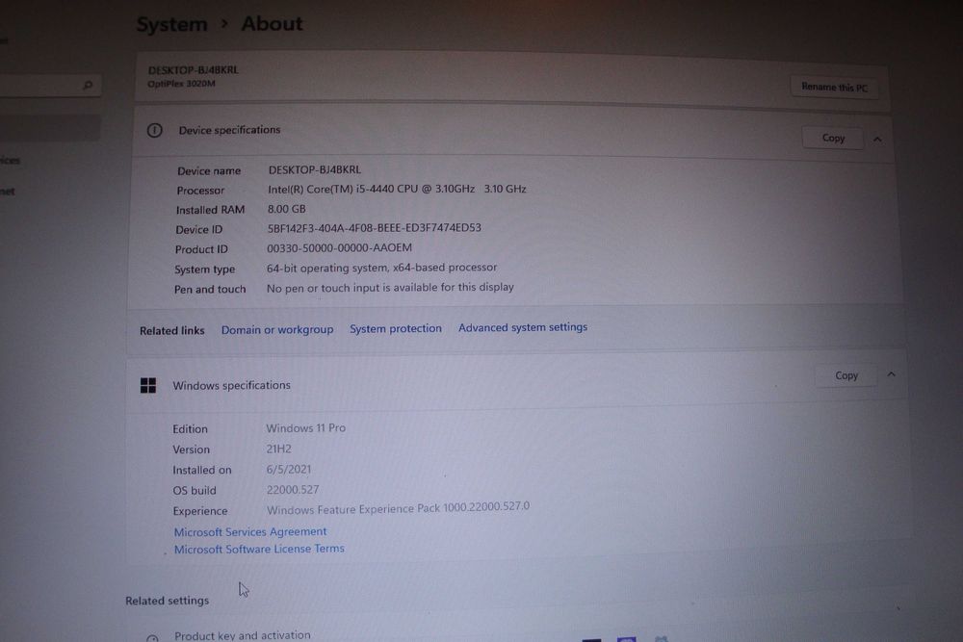Select the Version value 21H2
The image size is (963, 642).
[x=279, y=449]
